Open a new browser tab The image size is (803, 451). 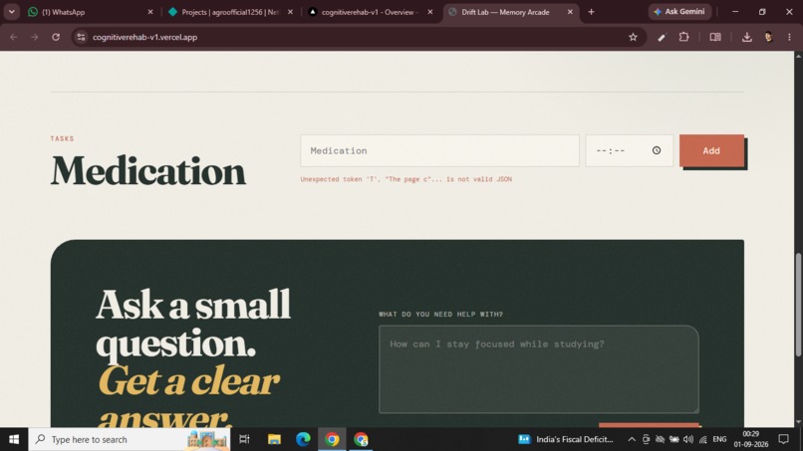[x=591, y=12]
